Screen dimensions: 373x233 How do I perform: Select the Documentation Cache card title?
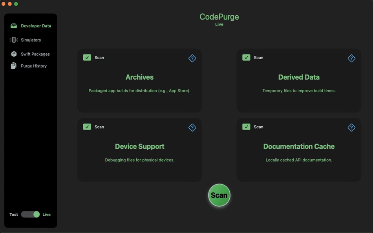(299, 146)
